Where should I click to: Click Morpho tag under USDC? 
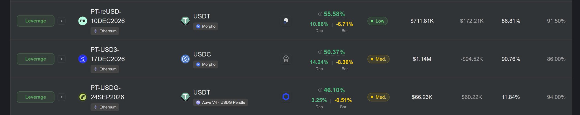click(x=206, y=64)
